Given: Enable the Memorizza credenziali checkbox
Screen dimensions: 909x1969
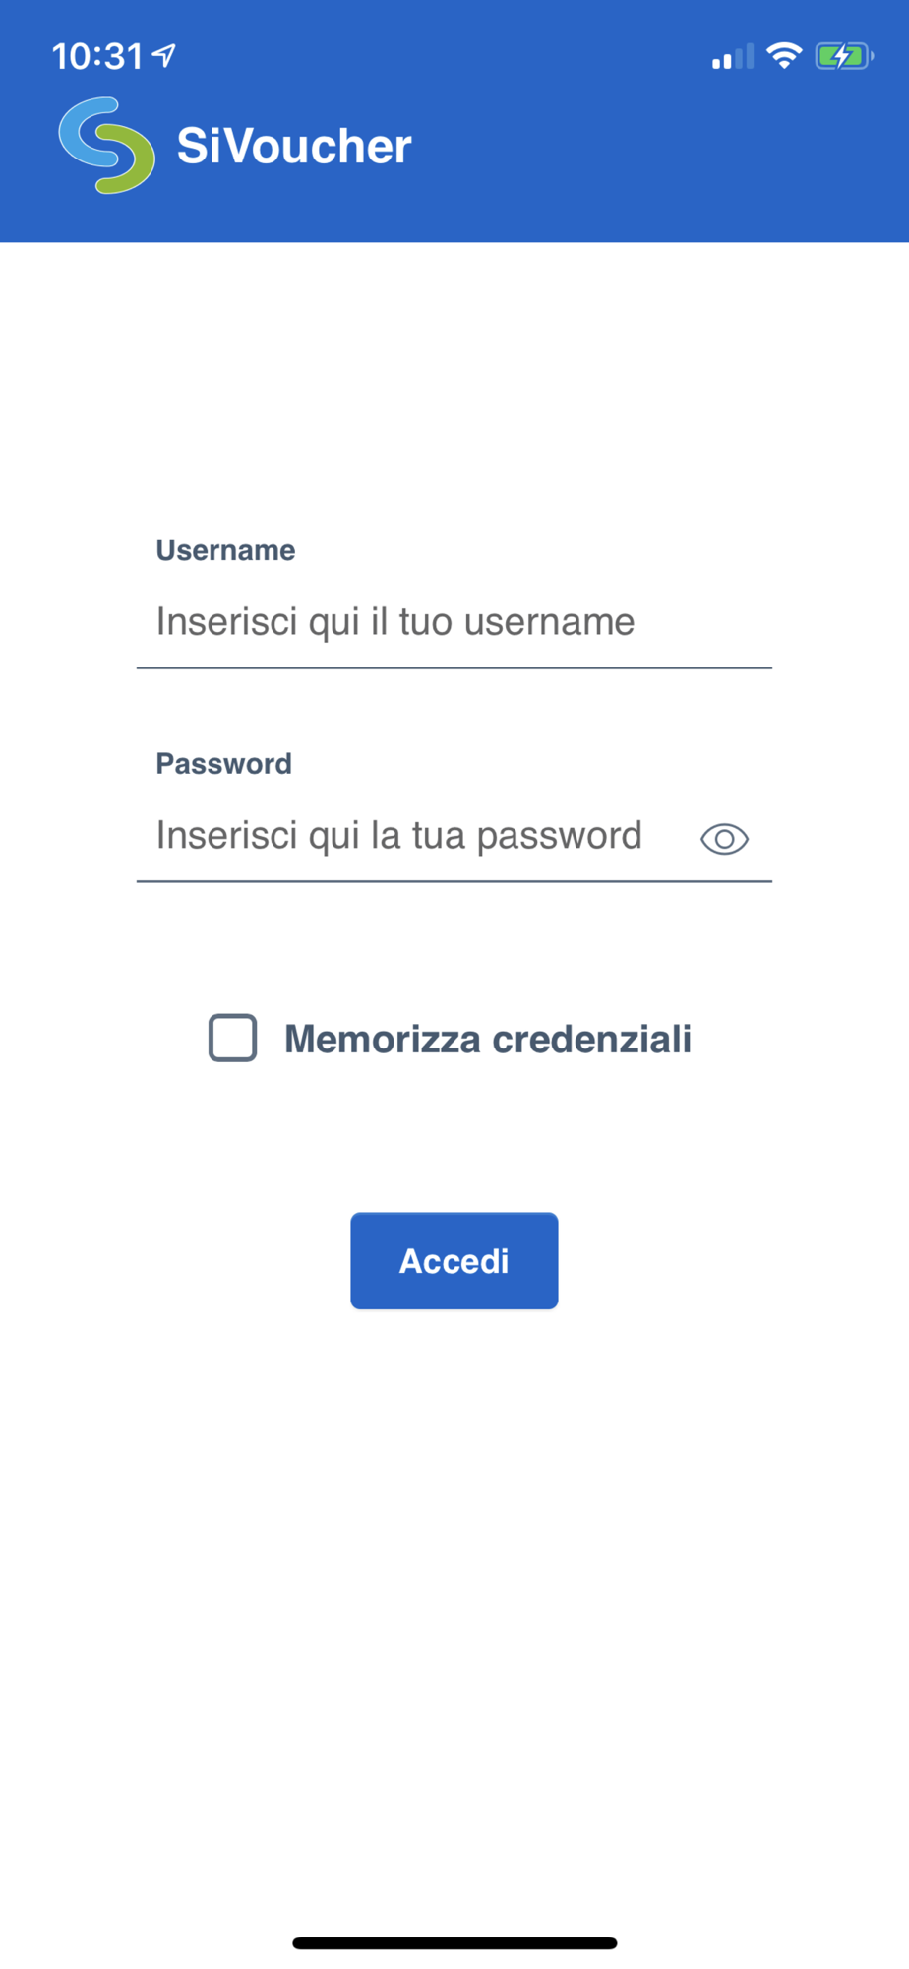Looking at the screenshot, I should (x=233, y=1038).
